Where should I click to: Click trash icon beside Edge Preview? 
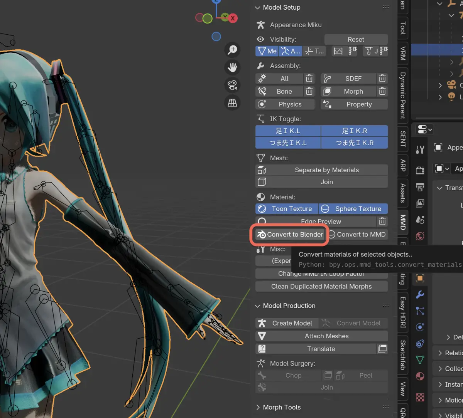pyautogui.click(x=382, y=222)
